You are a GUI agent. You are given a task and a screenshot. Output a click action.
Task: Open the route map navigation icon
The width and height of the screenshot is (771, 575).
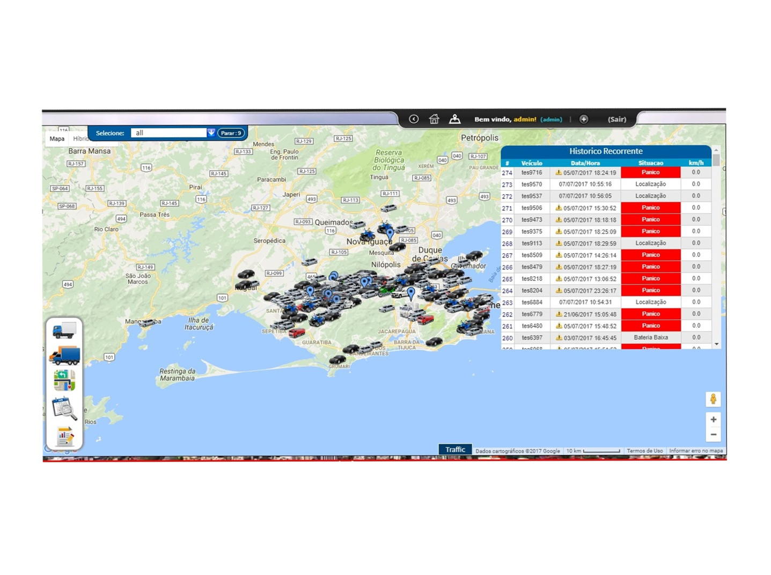click(64, 380)
